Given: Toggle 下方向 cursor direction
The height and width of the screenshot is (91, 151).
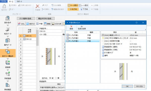Looking at the screenshot, I should tap(84, 9).
